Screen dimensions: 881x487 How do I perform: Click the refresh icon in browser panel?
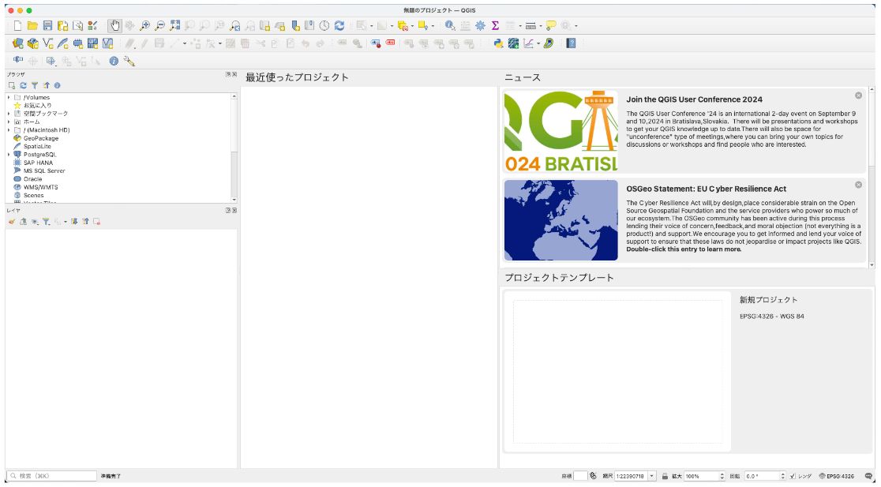[x=23, y=85]
